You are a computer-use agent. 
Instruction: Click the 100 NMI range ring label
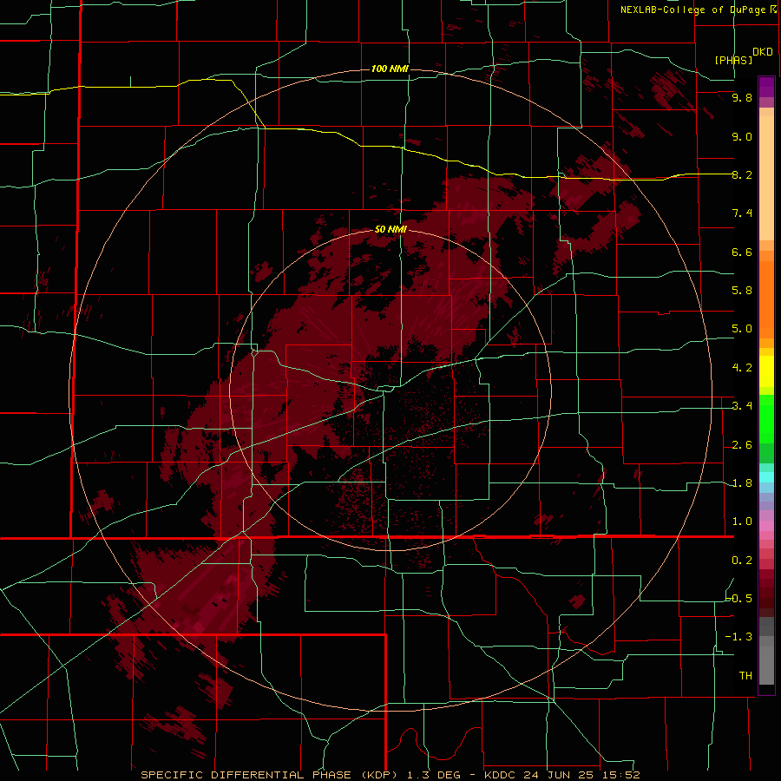(x=390, y=69)
